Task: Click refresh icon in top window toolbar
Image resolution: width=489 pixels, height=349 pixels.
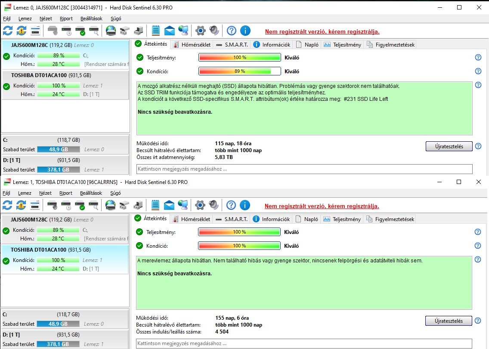Action: tap(8, 31)
